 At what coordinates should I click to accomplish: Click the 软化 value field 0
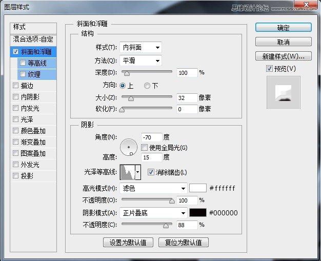187,109
